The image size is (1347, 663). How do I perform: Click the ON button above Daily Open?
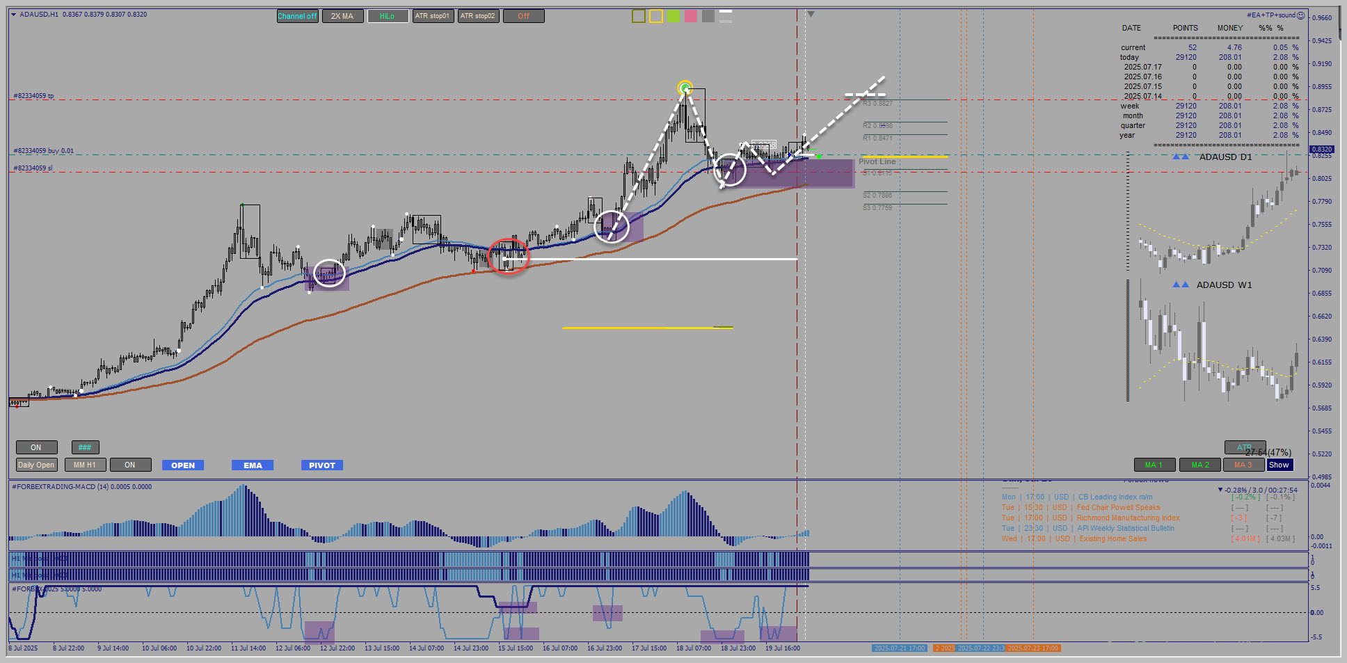[36, 447]
